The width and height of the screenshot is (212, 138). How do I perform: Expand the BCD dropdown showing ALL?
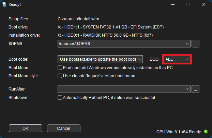[177, 59]
